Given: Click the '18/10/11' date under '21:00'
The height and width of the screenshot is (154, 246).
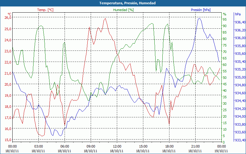Looking at the screenshot, I should [x=195, y=151].
